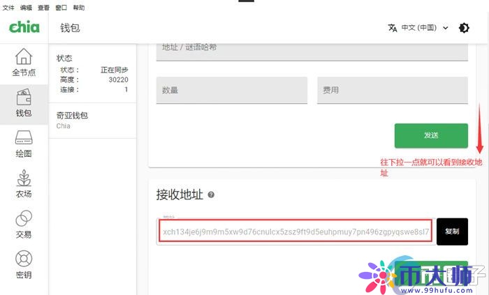Image resolution: width=489 pixels, height=295 pixels.
Task: Click the Chia logo
Action: 24,28
